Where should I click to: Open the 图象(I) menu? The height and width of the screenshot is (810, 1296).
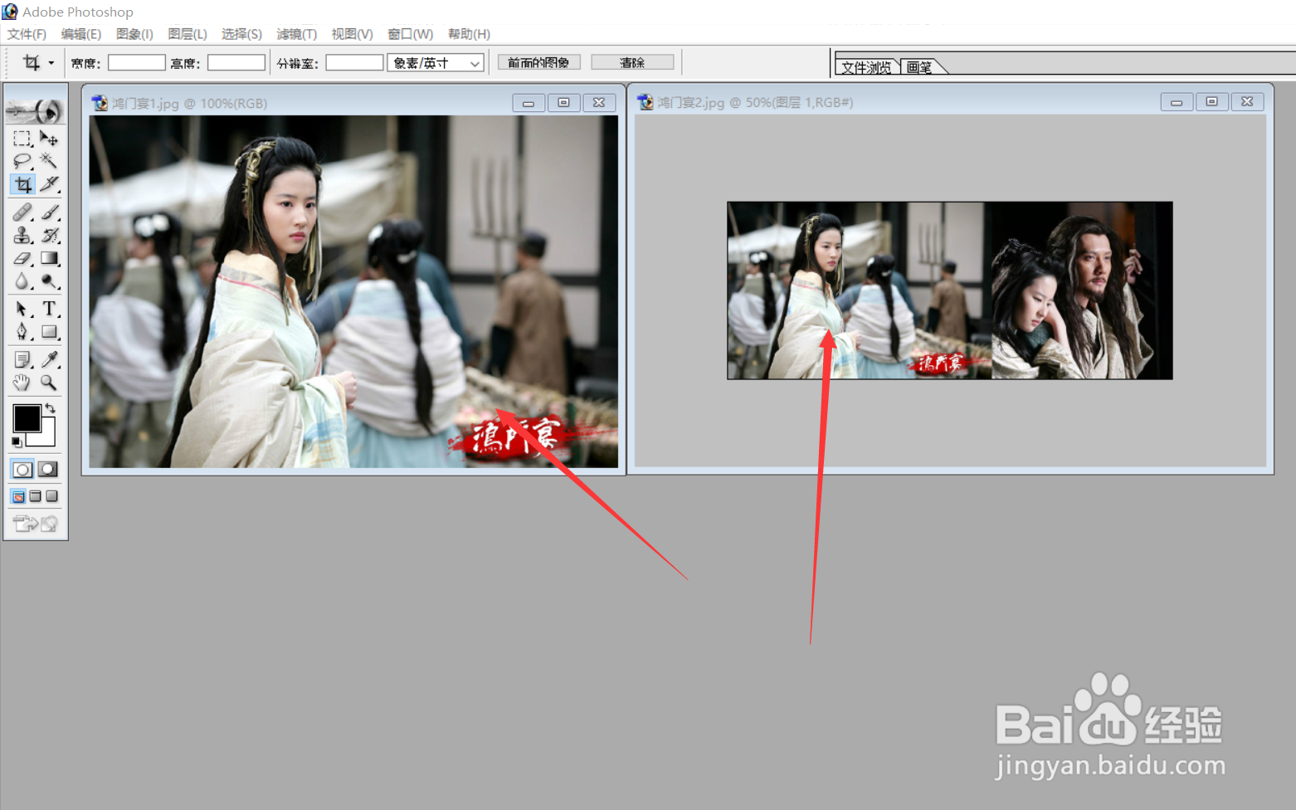pyautogui.click(x=134, y=34)
